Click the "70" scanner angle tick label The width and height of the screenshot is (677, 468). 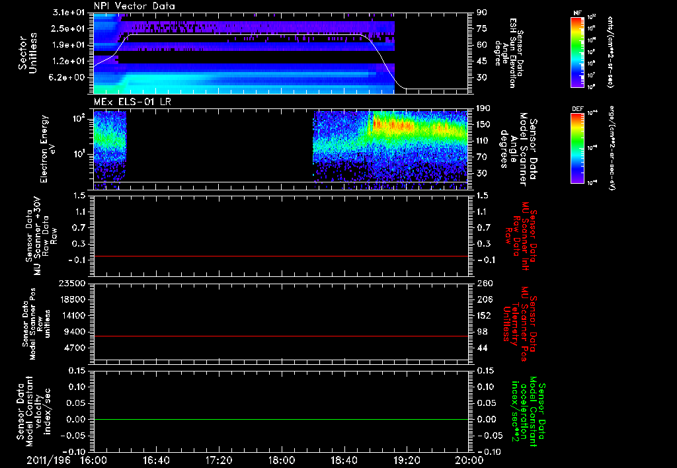482,157
